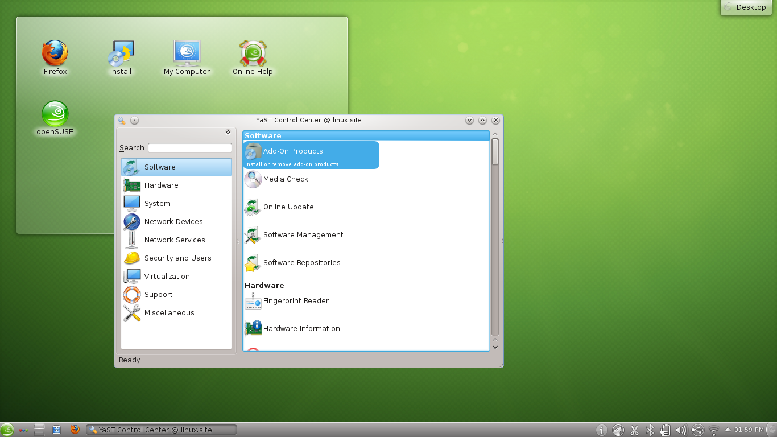
Task: Go to the Security and Users category
Action: 176,258
